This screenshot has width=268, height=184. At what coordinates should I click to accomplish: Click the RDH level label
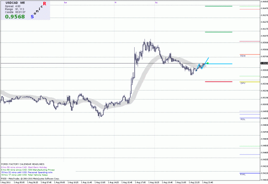[x=243, y=56]
